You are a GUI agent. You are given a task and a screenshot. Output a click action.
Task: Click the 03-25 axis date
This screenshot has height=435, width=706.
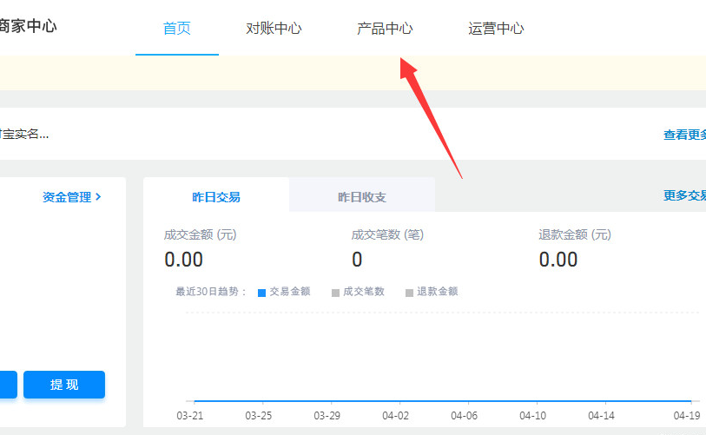point(259,416)
